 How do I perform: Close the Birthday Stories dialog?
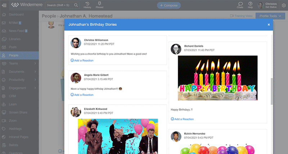tap(269, 25)
